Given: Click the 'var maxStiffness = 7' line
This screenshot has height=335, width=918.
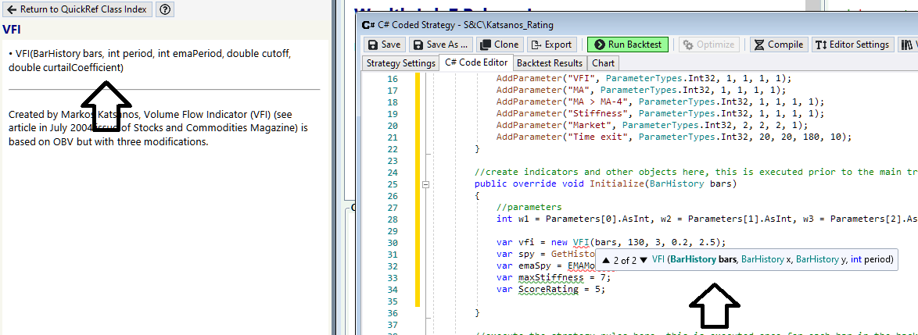Looking at the screenshot, I should pos(554,277).
